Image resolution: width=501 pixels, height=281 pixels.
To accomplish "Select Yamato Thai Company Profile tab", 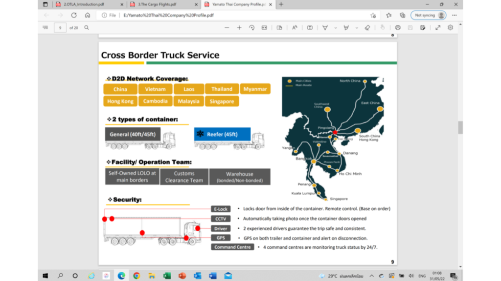I will (x=239, y=4).
